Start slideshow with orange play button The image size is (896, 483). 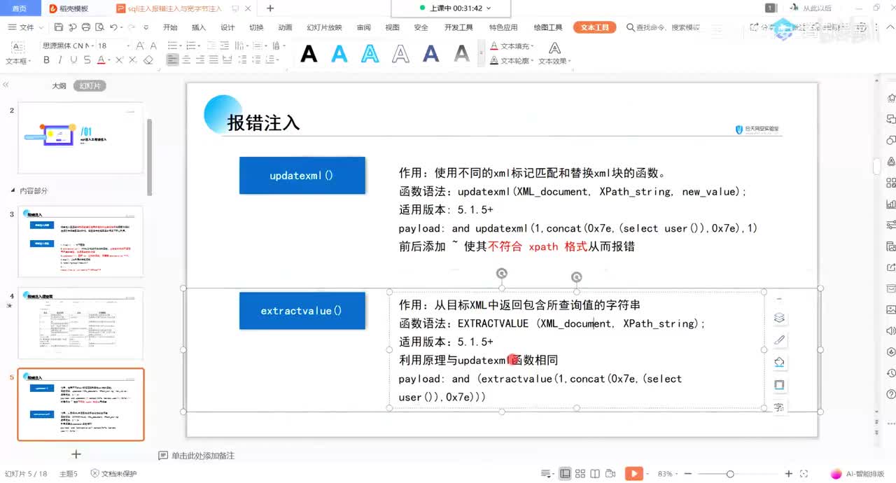tap(633, 474)
